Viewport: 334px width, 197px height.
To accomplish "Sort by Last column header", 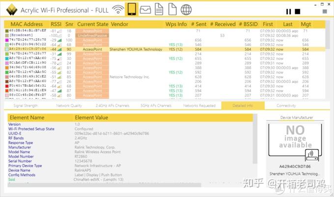I will (x=287, y=24).
